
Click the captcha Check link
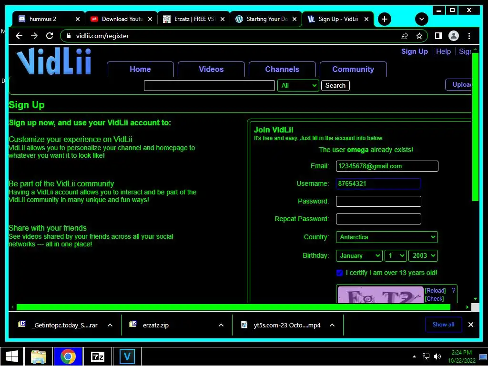click(434, 298)
